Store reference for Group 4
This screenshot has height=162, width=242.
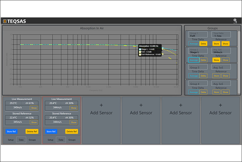[x=216, y=92]
